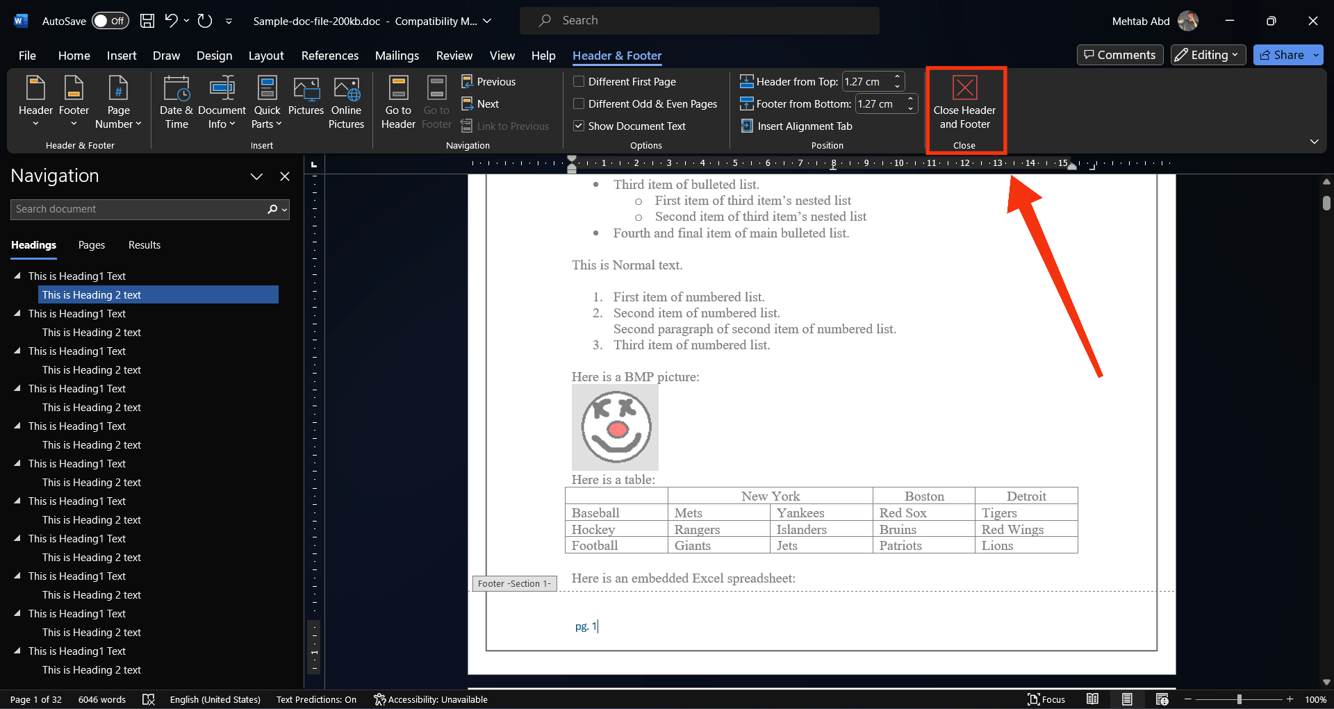The image size is (1334, 709).
Task: Click Page 1 of 32 indicator
Action: click(x=36, y=699)
